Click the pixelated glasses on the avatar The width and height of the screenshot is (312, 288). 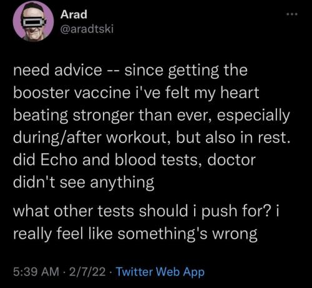tap(34, 22)
